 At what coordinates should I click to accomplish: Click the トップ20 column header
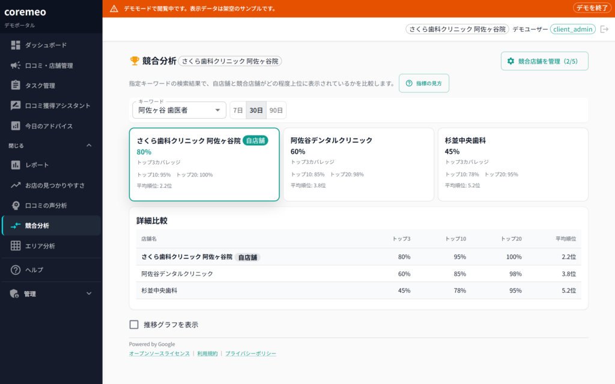tap(511, 239)
